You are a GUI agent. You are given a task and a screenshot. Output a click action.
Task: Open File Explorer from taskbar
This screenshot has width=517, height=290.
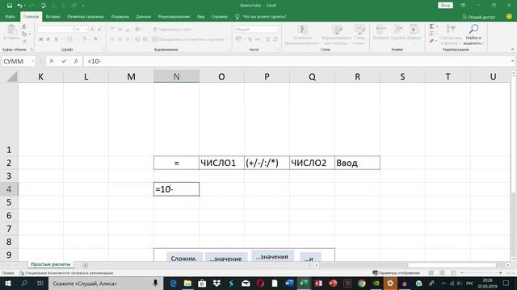click(187, 283)
